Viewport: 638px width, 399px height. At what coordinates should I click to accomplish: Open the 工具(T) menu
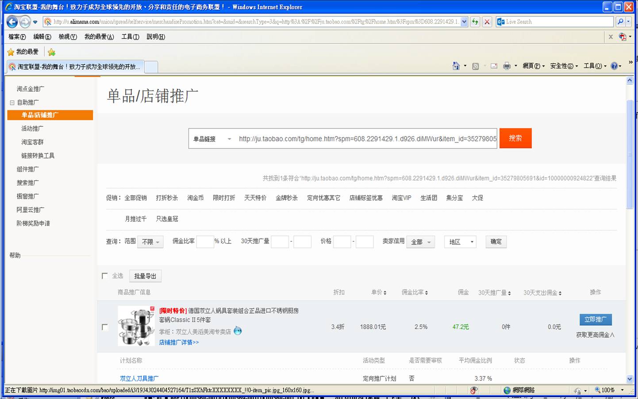click(130, 37)
